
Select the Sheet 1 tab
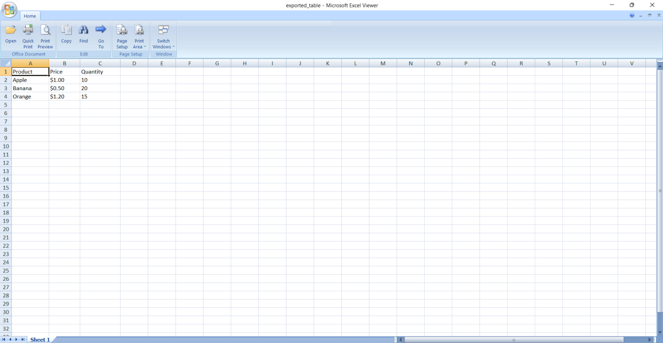point(40,340)
